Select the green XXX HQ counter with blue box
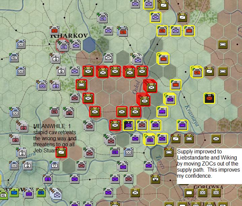 (x=41, y=193)
